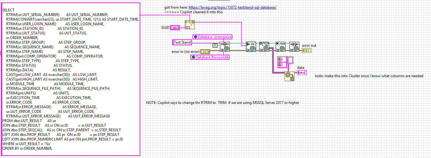Select the data array indicator terminal
431x158 pixels.
301,73
